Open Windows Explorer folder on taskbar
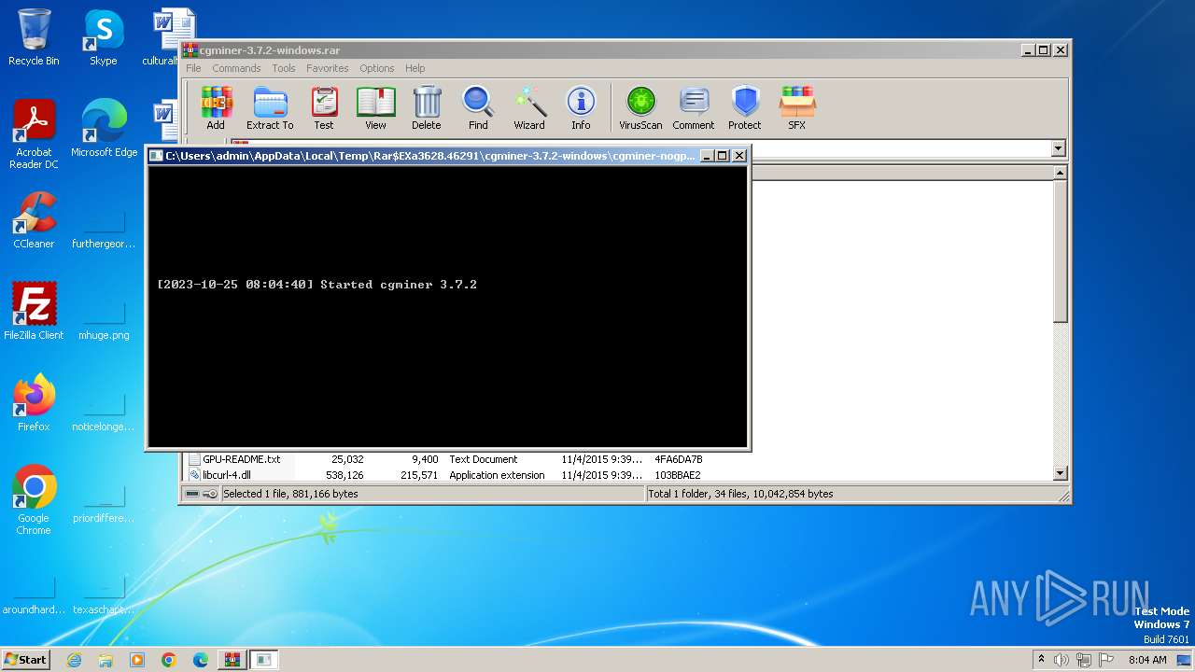The height and width of the screenshot is (672, 1195). (x=105, y=660)
